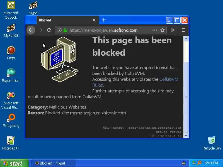
Task: Click the green padlock security icon
Action: pyautogui.click(x=65, y=30)
